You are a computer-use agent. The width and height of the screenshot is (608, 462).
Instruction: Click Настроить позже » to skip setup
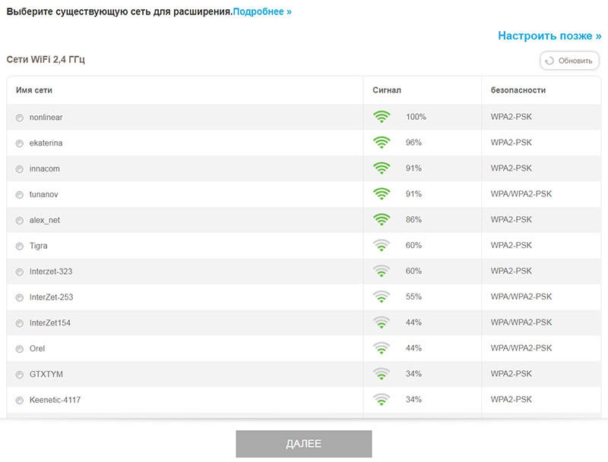tap(549, 36)
